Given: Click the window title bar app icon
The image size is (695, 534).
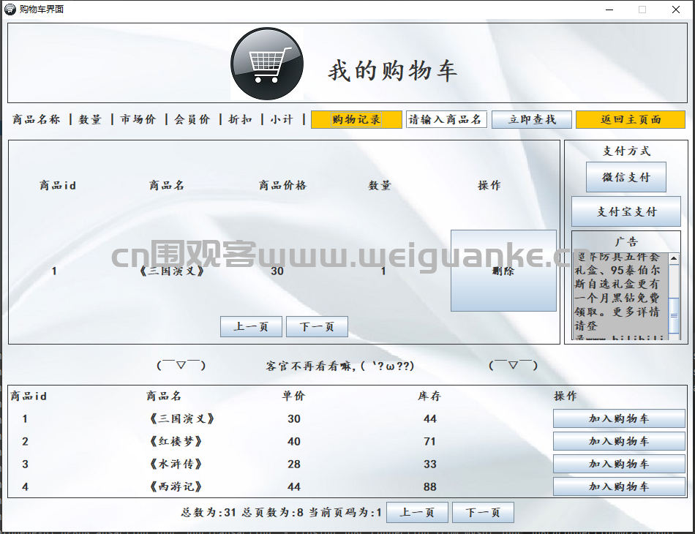Looking at the screenshot, I should pos(10,9).
